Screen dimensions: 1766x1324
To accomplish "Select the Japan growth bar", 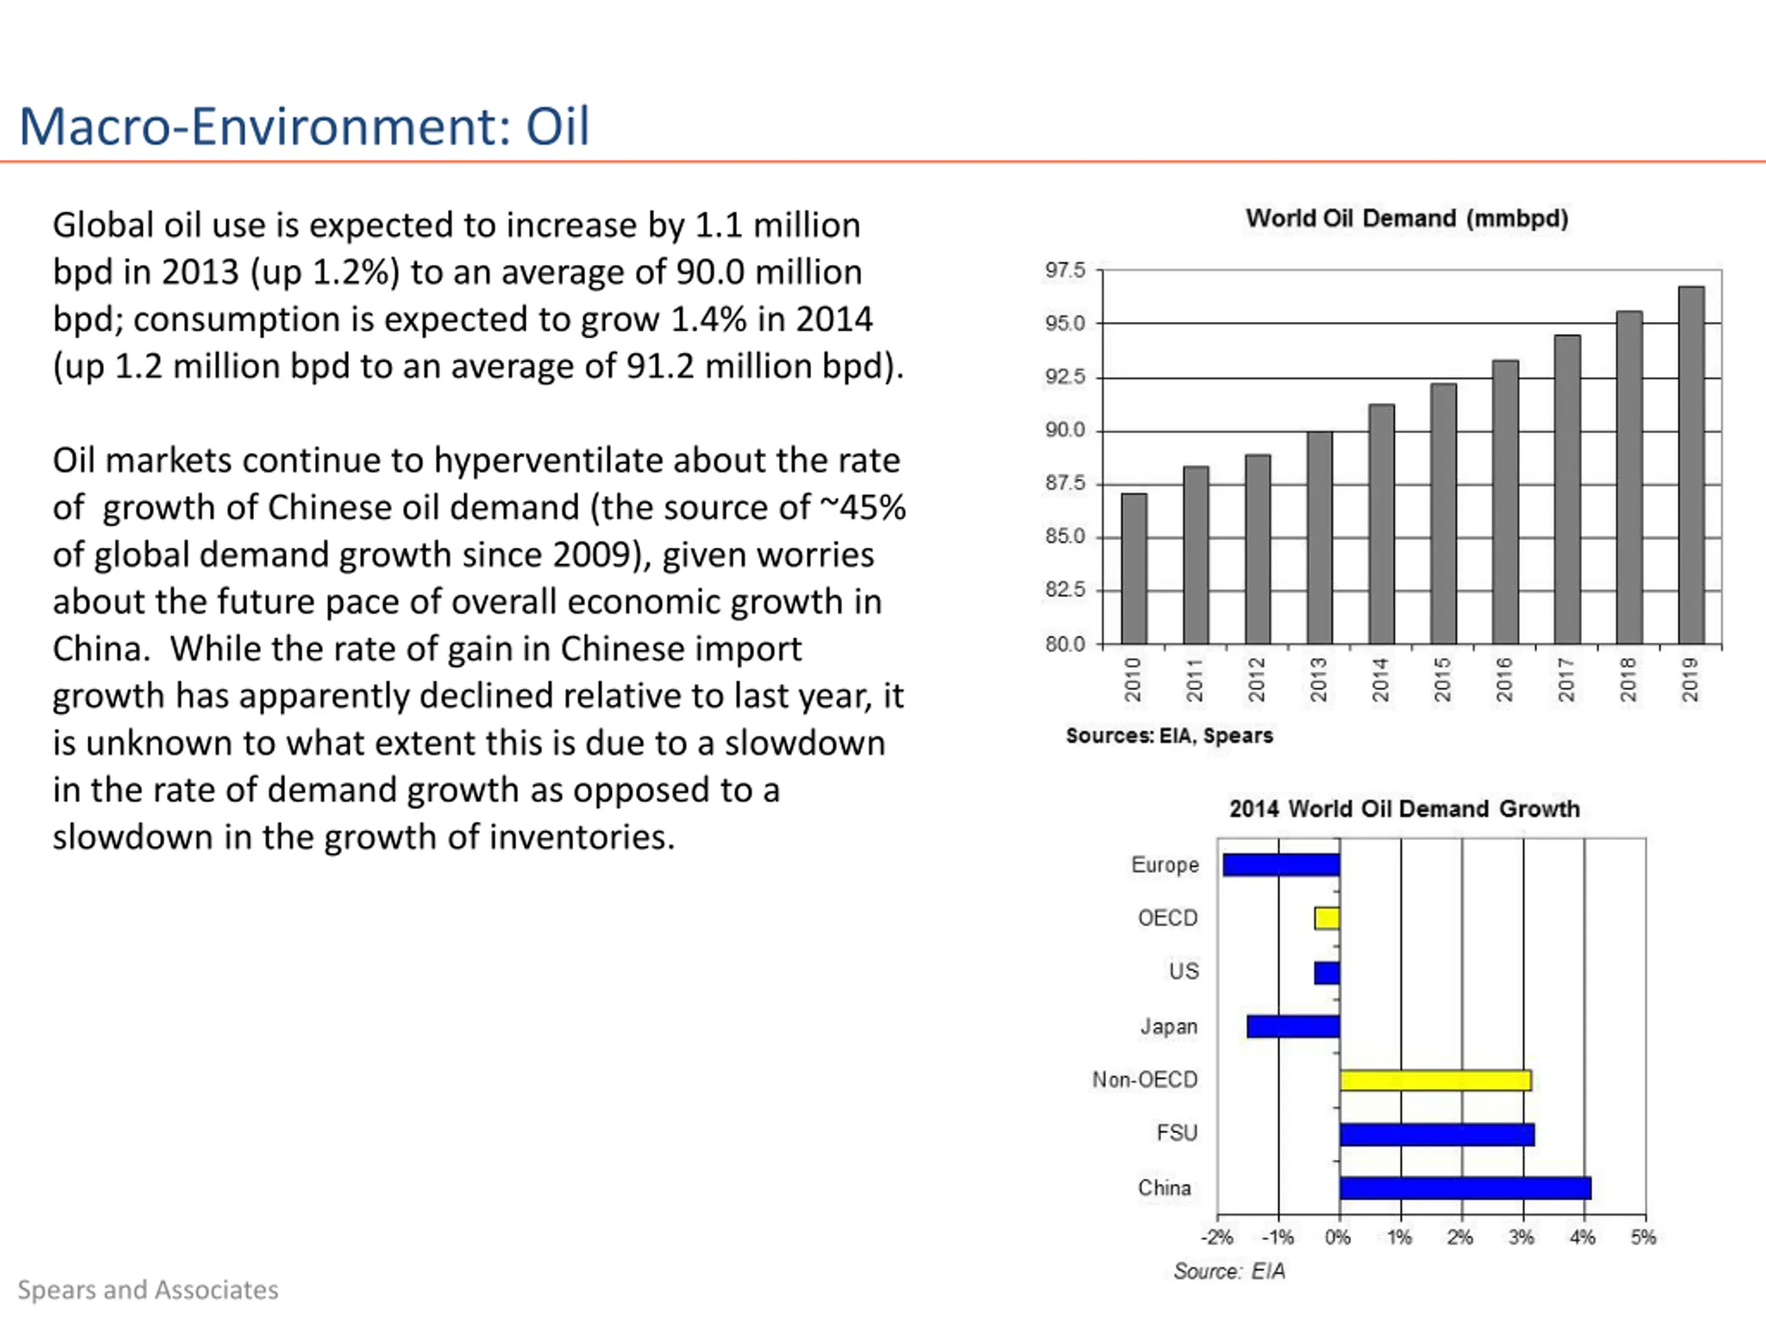I will (x=1293, y=1026).
